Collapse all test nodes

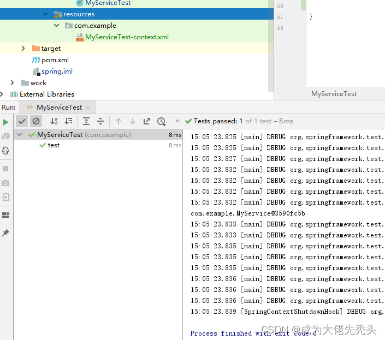point(100,121)
